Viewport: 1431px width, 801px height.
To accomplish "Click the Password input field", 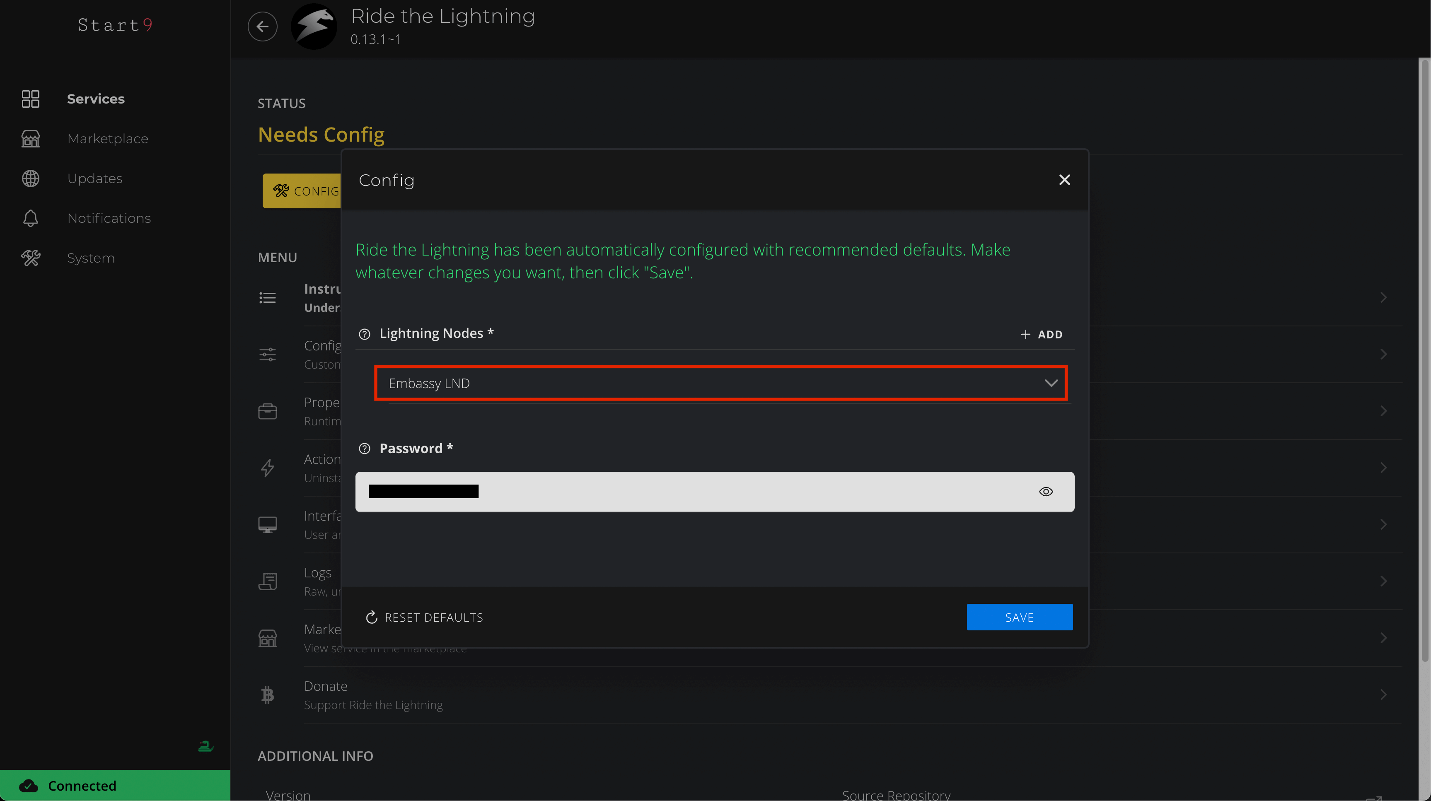I will tap(694, 492).
